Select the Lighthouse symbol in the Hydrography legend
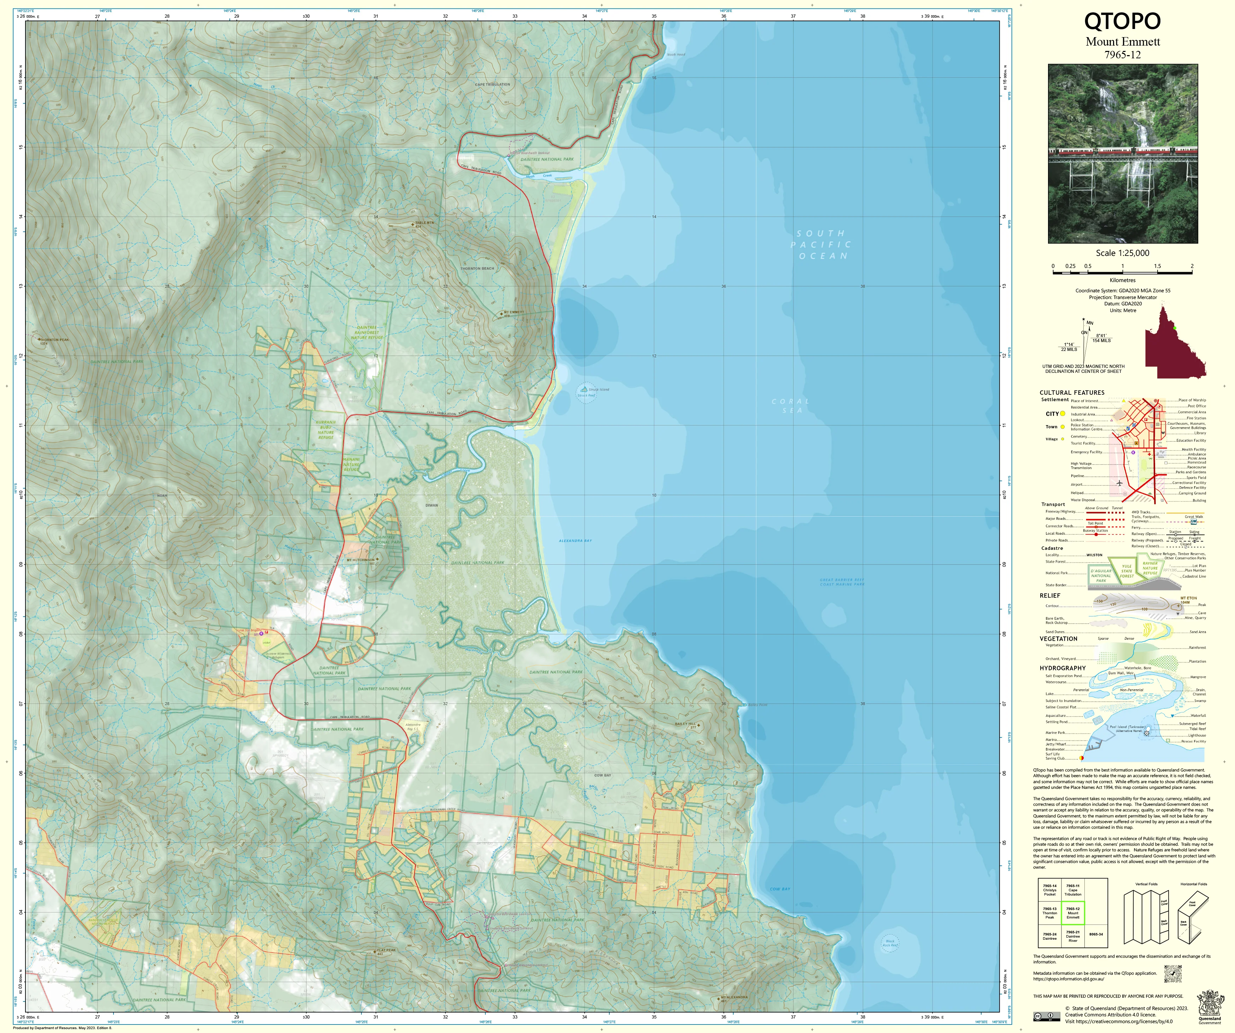Viewport: 1235px width, 1033px height. pyautogui.click(x=1147, y=734)
